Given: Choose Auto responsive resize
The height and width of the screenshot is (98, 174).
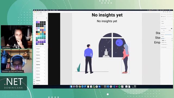Looking at the screenshot, I should [x=164, y=30].
